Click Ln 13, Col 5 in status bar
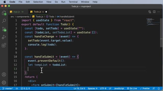Image resolution: width=163 pixels, height=91 pixels. point(79,88)
